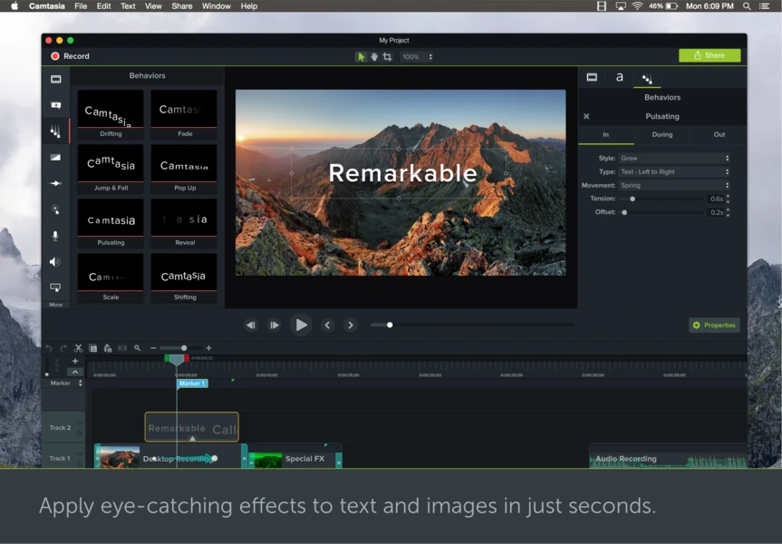
Task: Click the undo arrow above the timeline
Action: [48, 347]
